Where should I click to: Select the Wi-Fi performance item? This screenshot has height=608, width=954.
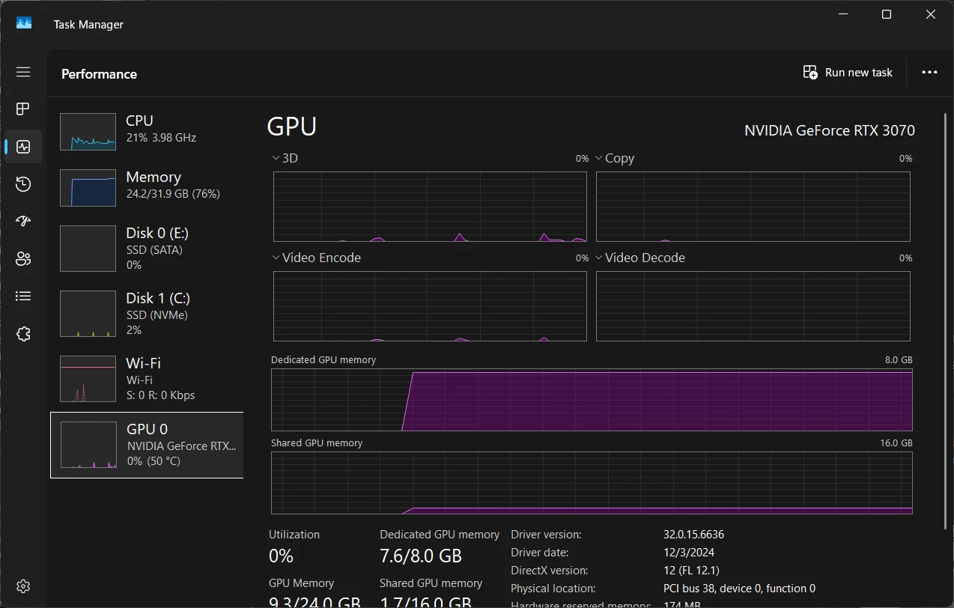pyautogui.click(x=147, y=379)
